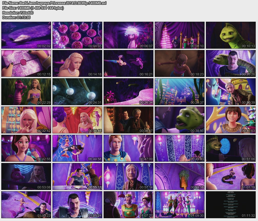Image resolution: width=258 pixels, height=221 pixels.
Task: Click the Duration 01:13:35 text
Action: tap(16, 17)
